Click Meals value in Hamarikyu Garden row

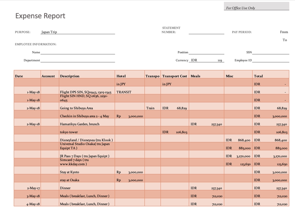(x=206, y=122)
